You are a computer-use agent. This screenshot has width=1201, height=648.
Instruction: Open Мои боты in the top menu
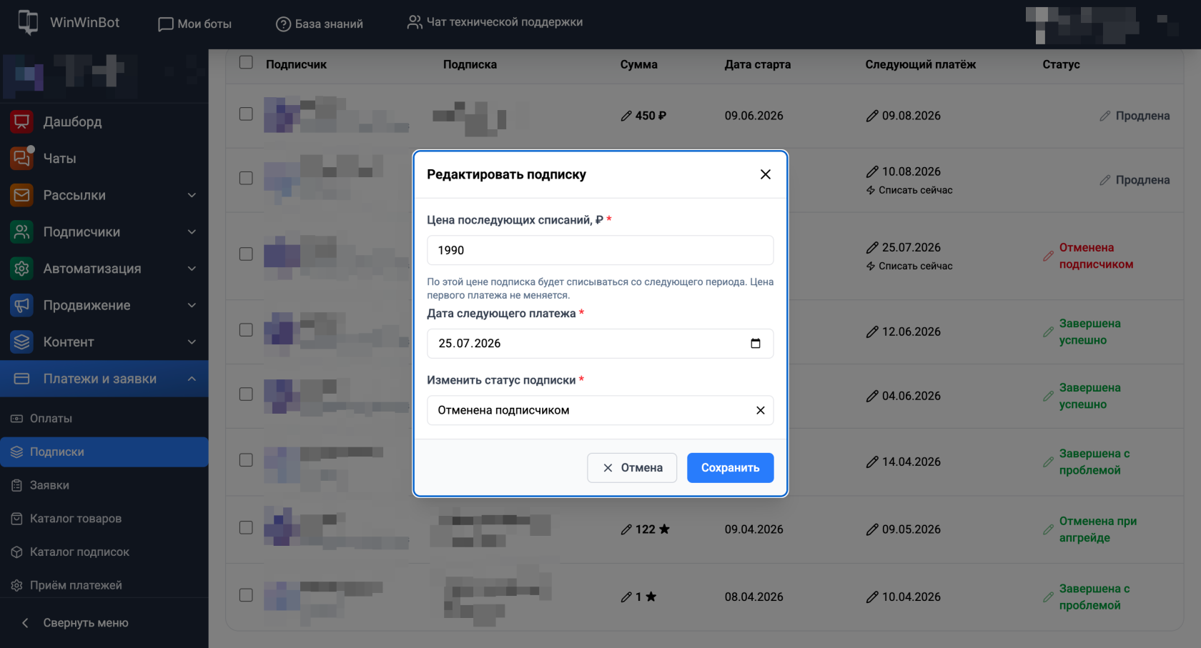point(195,24)
